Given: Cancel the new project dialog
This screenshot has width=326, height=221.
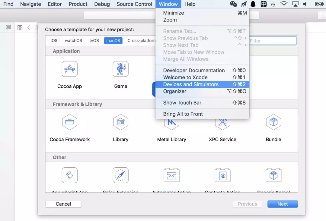Looking at the screenshot, I should pyautogui.click(x=63, y=204).
